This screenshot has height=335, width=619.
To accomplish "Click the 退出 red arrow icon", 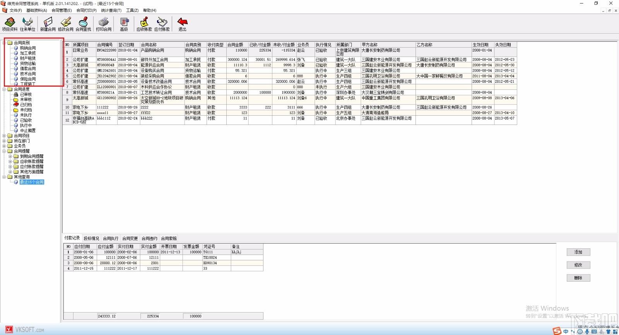I will pos(182,24).
